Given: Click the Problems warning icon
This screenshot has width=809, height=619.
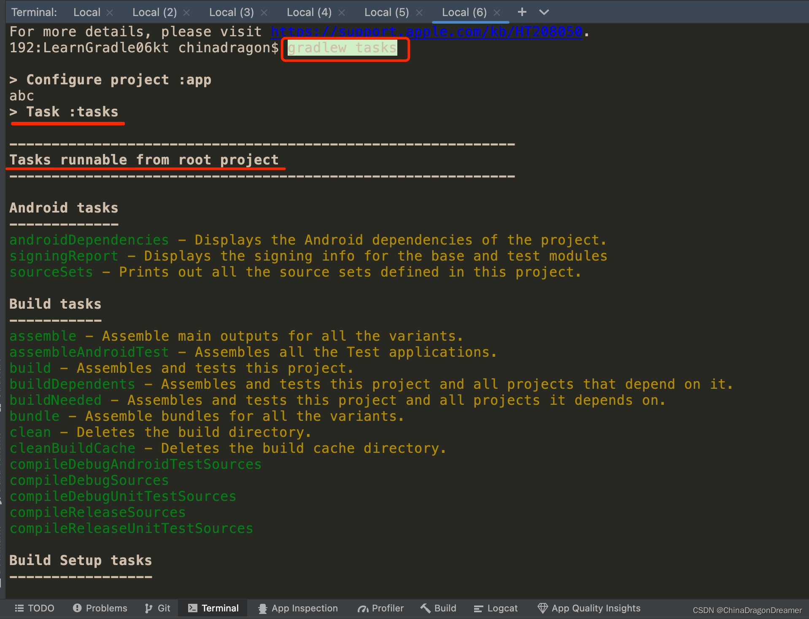Looking at the screenshot, I should click(x=77, y=608).
